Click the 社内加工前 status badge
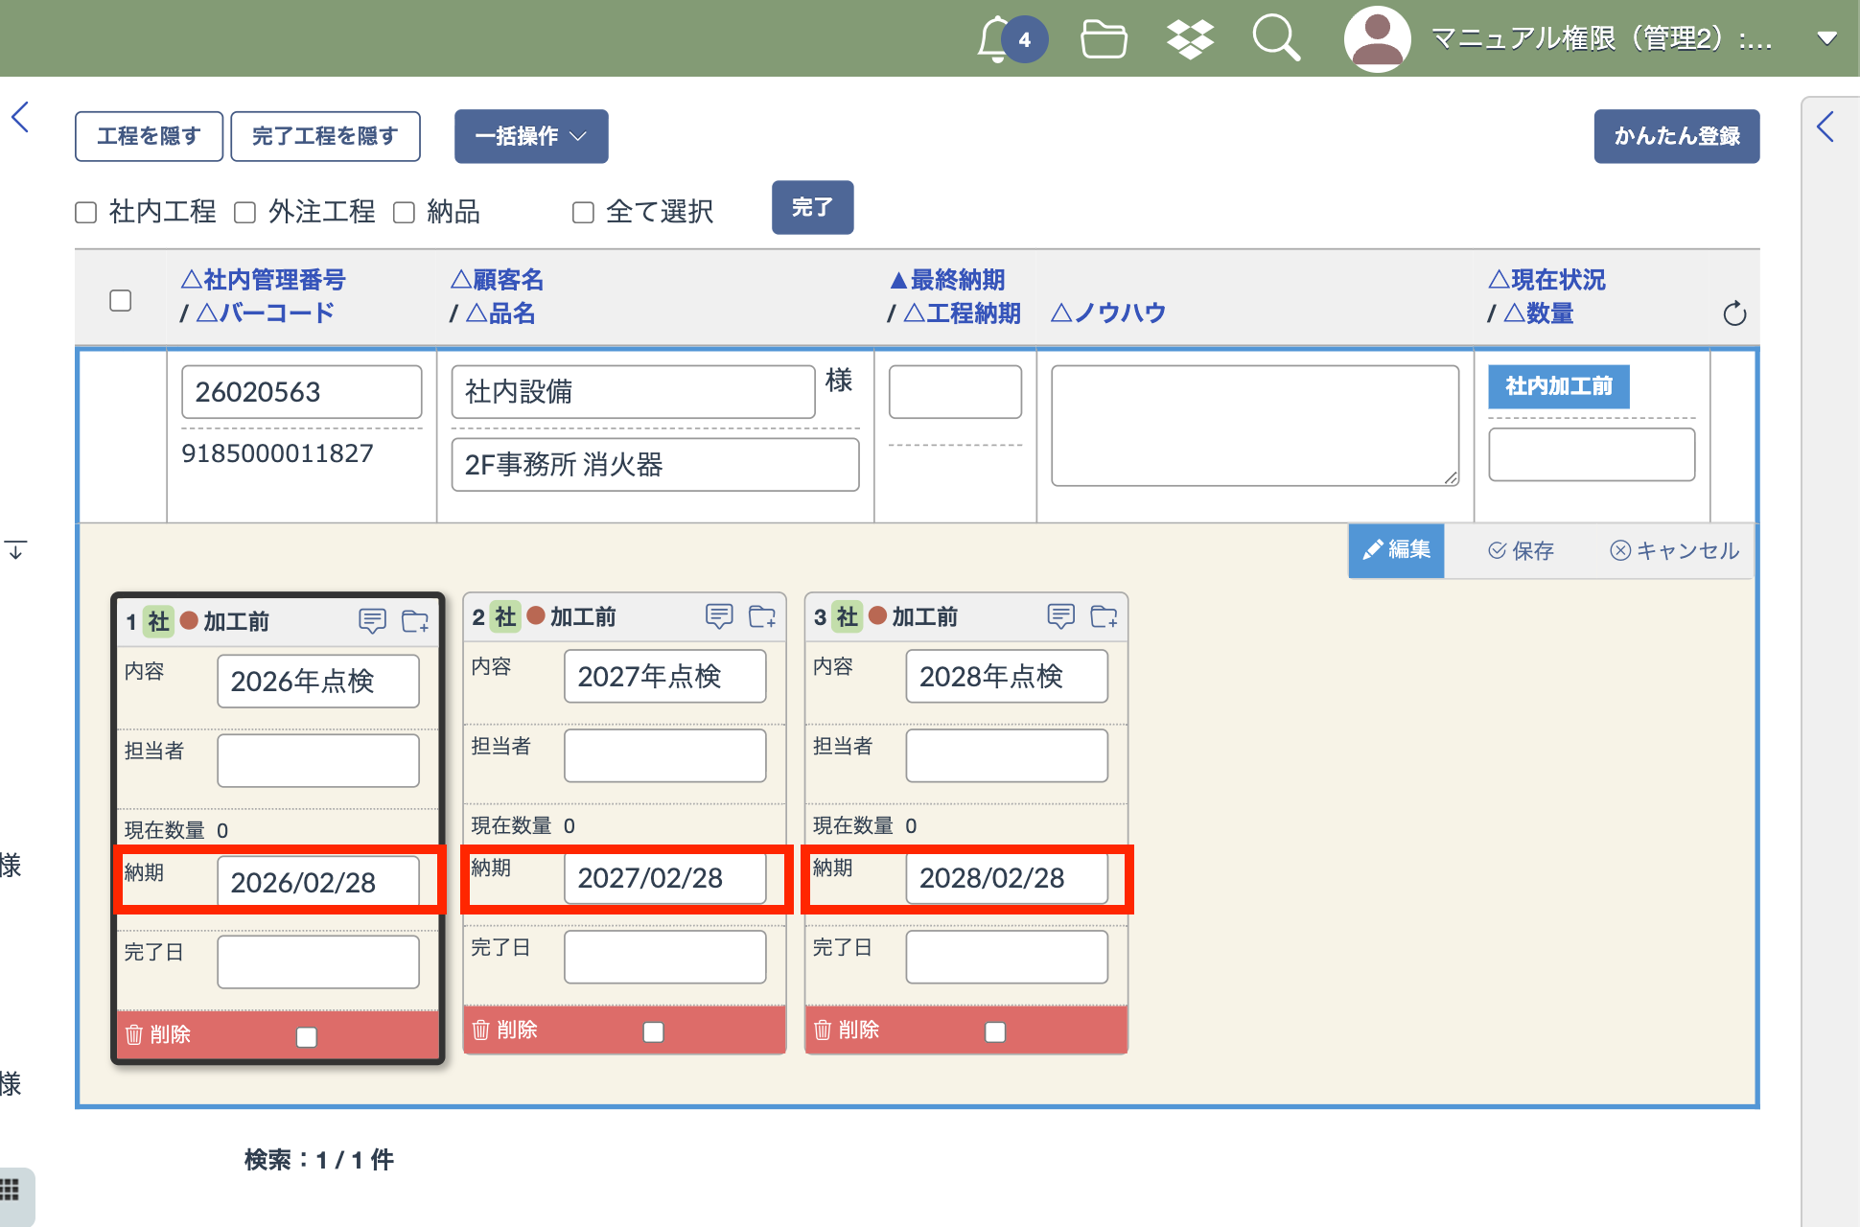Screen dimensions: 1860x1227 [x=1558, y=386]
